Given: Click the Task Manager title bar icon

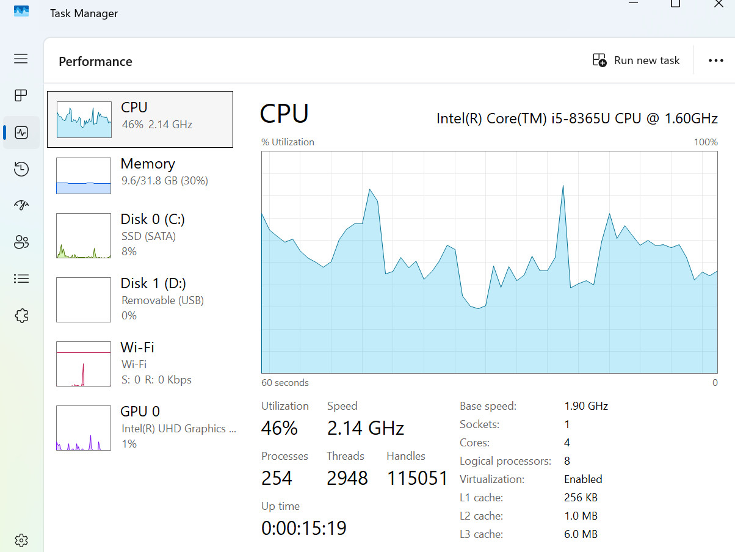Looking at the screenshot, I should (21, 12).
